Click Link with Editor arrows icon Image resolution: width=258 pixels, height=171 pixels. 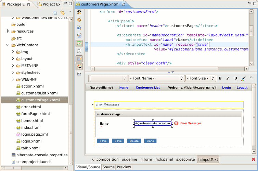click(62, 12)
